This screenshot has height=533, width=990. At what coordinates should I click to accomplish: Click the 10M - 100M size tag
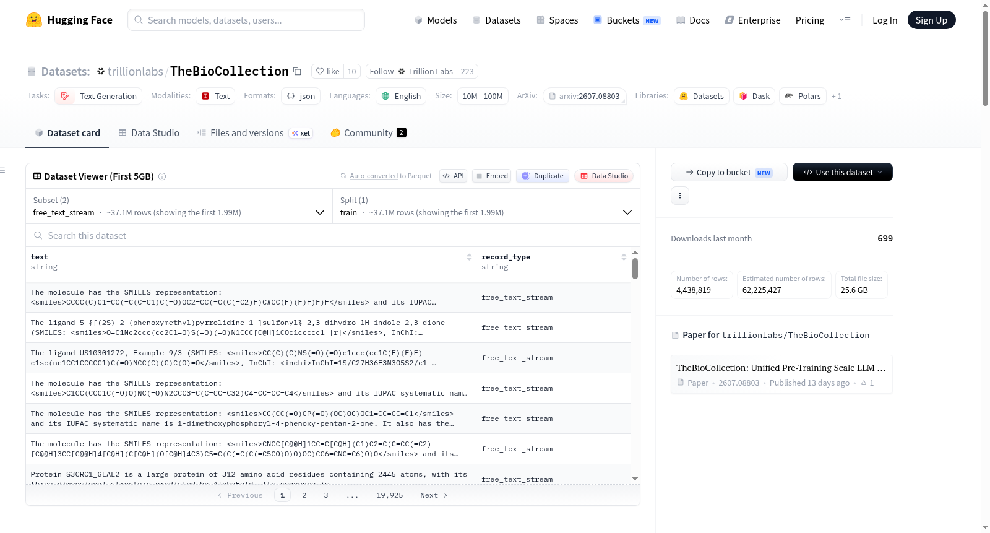tap(482, 96)
